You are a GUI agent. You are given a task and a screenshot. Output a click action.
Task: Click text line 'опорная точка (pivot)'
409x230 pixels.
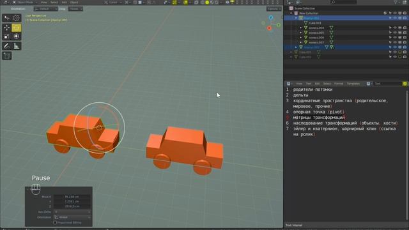click(x=319, y=112)
